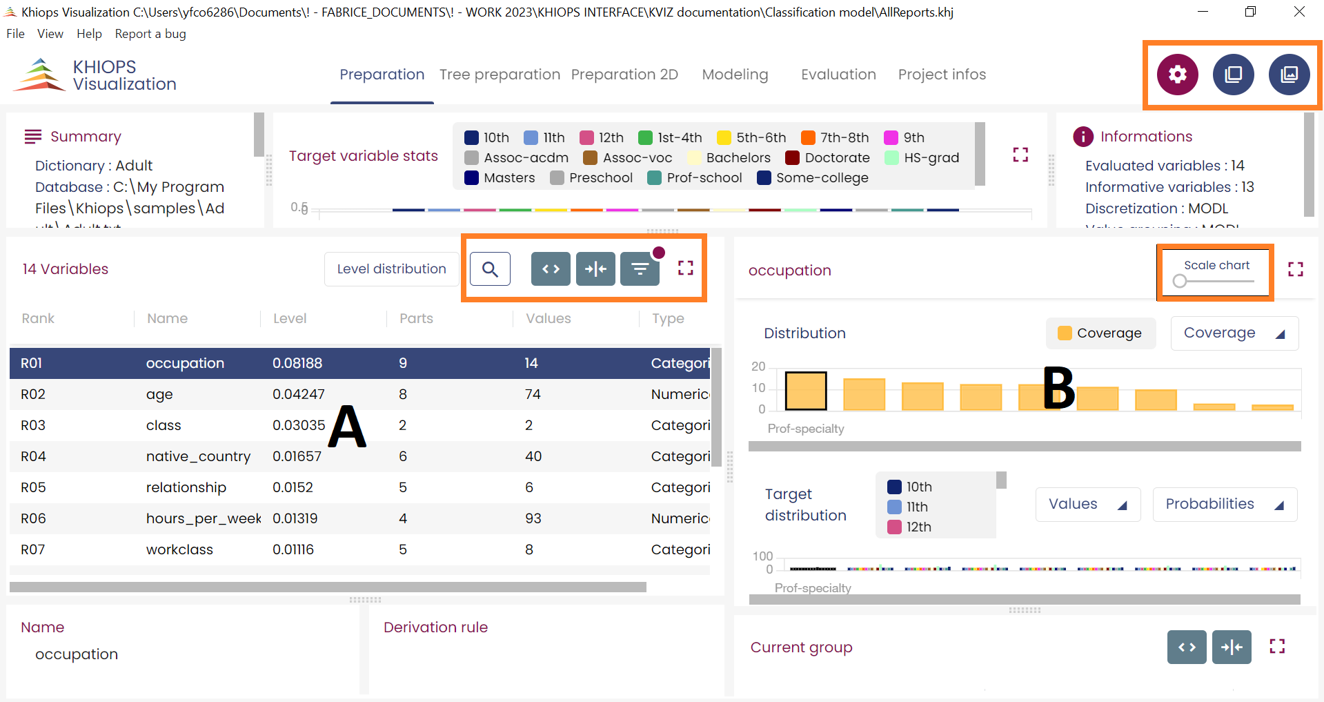
Task: Click the search magnifier icon in Variables
Action: pyautogui.click(x=490, y=269)
